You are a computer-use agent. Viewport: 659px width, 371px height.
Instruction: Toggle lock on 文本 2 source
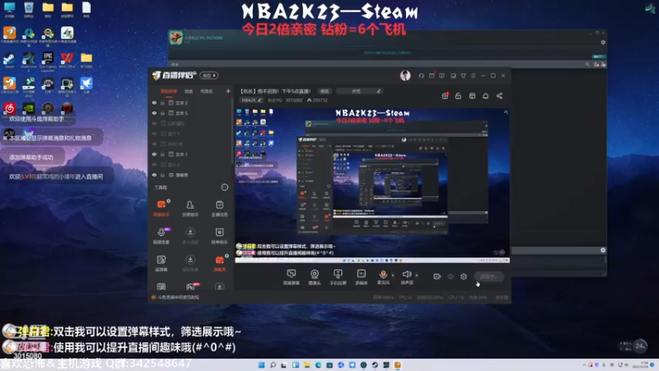pos(162,102)
